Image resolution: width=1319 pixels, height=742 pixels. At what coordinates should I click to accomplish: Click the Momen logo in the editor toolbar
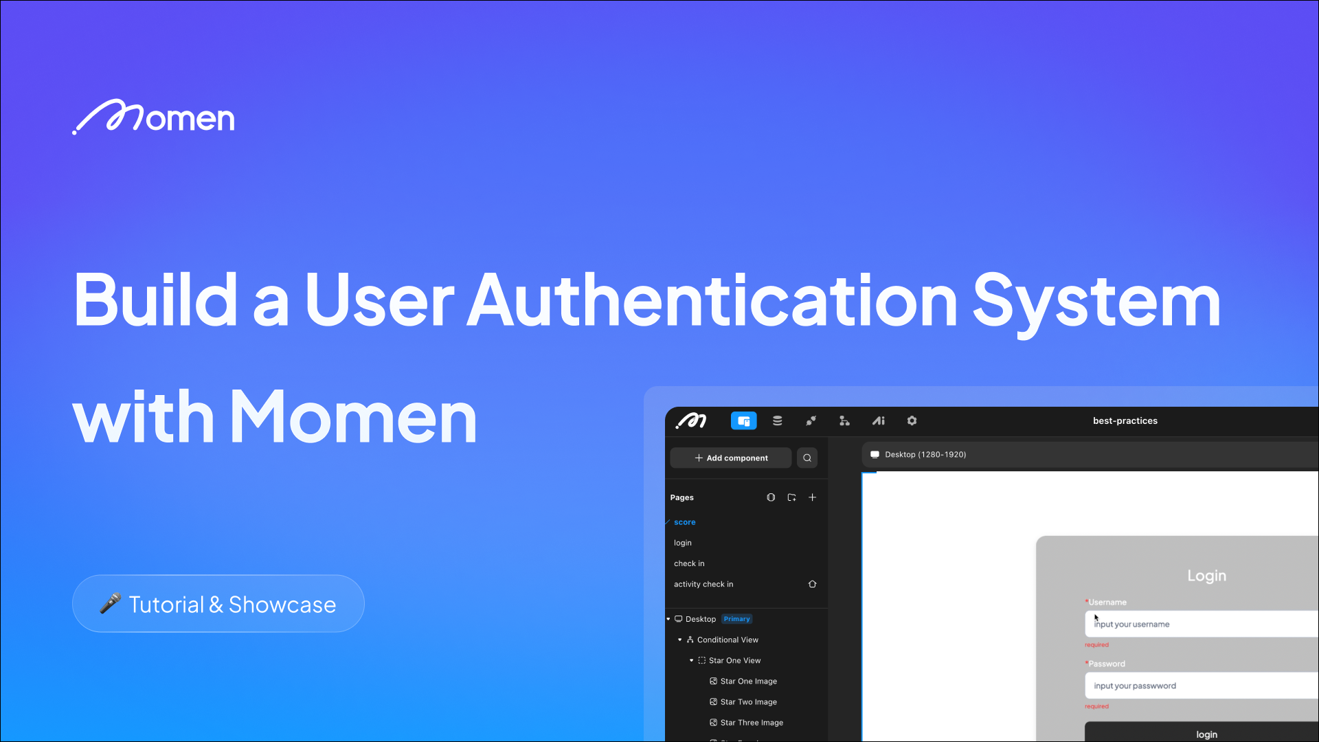692,420
